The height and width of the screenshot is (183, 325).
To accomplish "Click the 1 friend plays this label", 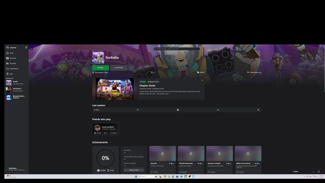I will 255,72.
